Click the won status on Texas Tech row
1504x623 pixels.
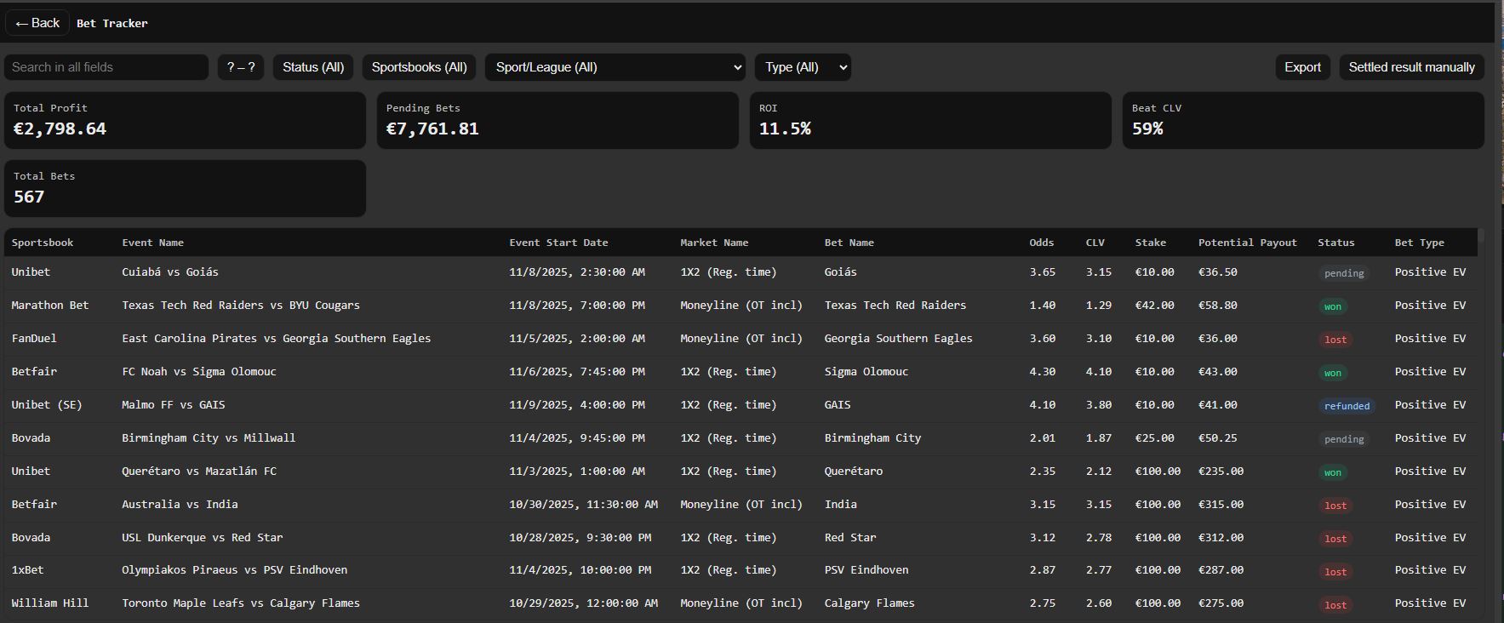[1332, 306]
